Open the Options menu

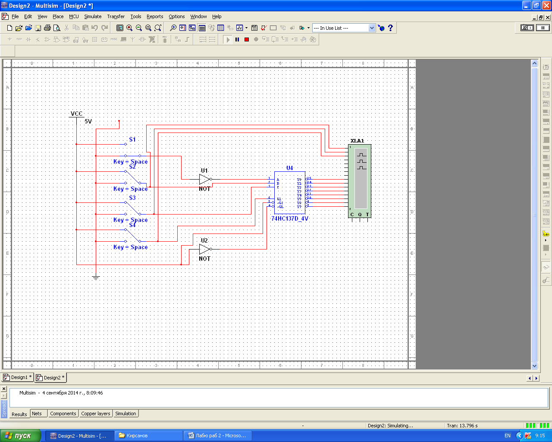(x=177, y=16)
